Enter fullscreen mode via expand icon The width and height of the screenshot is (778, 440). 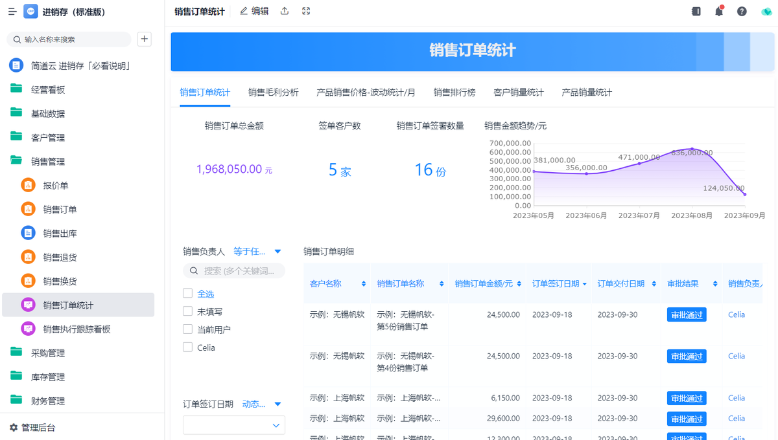pyautogui.click(x=307, y=11)
